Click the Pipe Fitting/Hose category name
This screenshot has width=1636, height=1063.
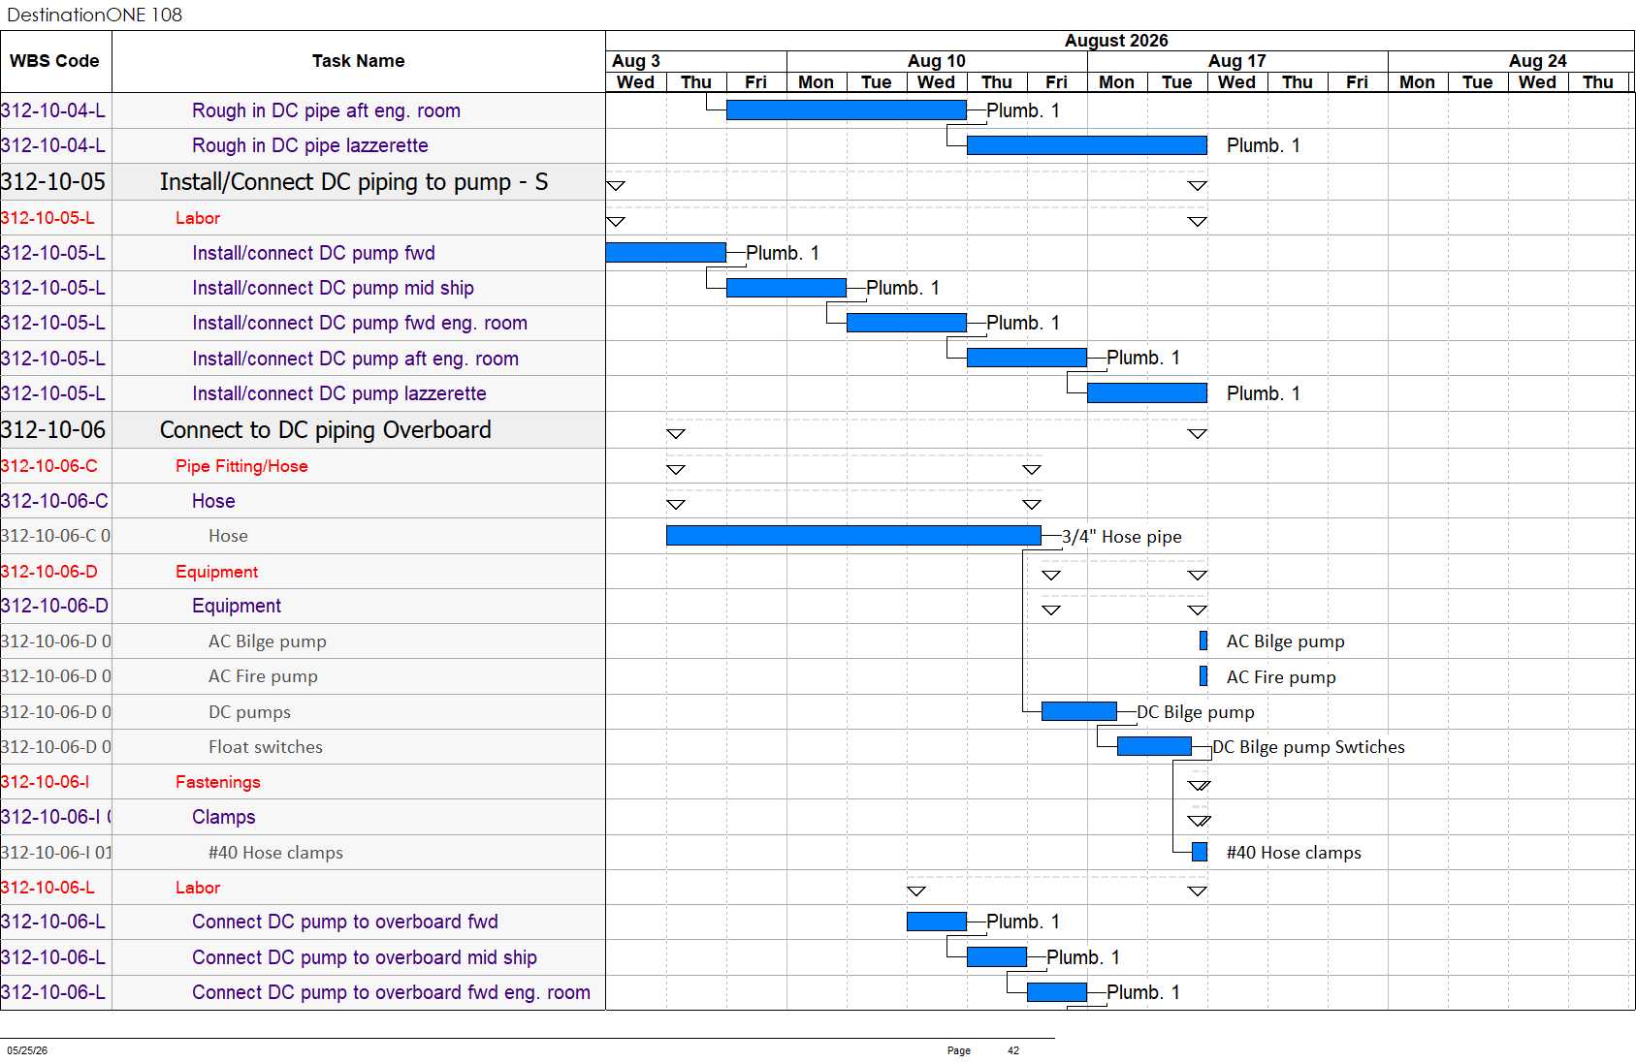(241, 466)
